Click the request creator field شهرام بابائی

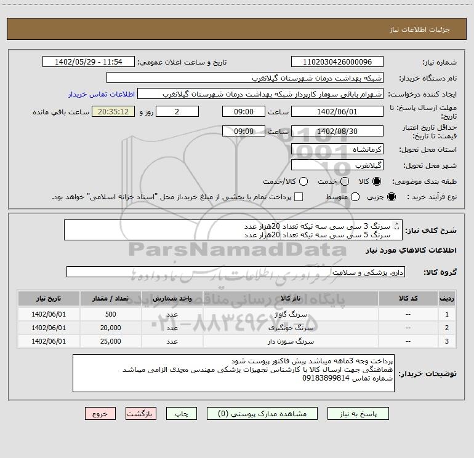260,94
